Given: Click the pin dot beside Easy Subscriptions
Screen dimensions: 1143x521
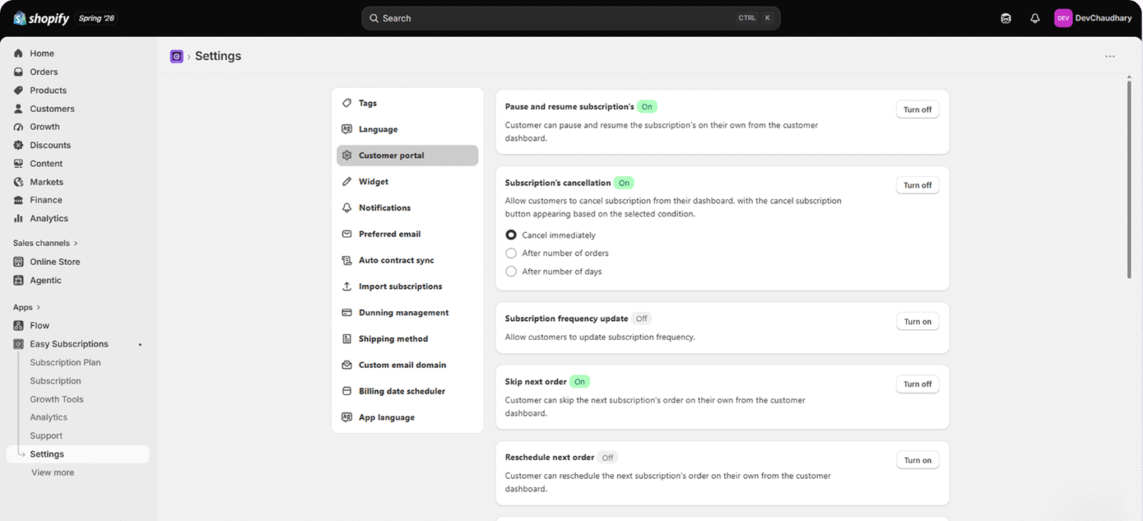Looking at the screenshot, I should click(140, 345).
